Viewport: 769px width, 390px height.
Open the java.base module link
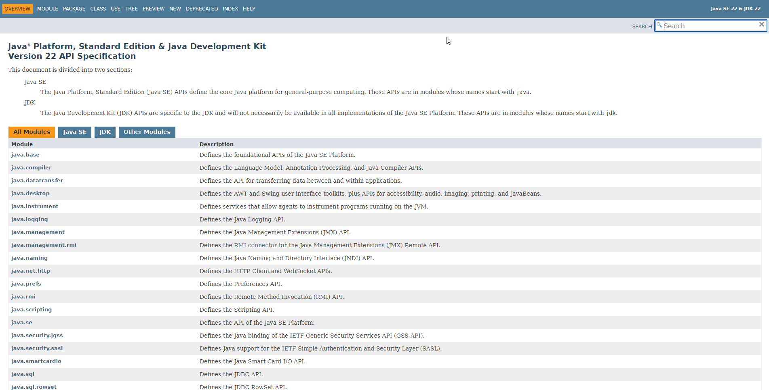(x=25, y=155)
